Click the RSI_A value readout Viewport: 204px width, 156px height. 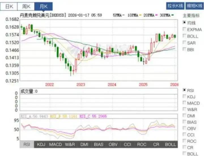[34, 116]
